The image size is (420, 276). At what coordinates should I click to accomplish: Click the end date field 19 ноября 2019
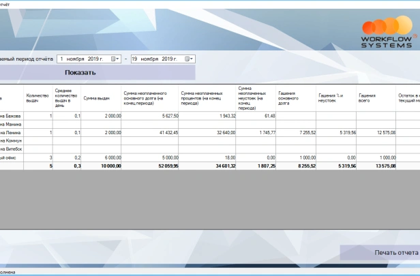click(158, 59)
